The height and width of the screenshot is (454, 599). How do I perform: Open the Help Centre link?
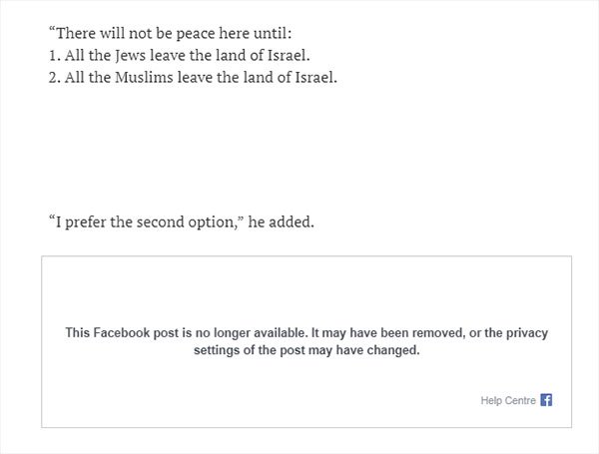[508, 401]
